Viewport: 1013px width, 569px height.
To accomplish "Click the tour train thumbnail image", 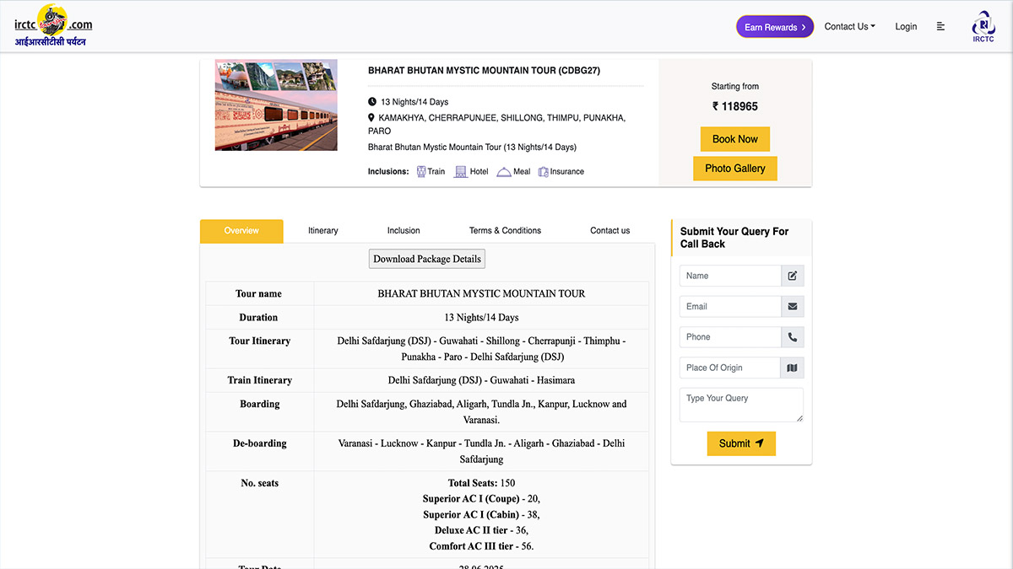I will (x=276, y=105).
